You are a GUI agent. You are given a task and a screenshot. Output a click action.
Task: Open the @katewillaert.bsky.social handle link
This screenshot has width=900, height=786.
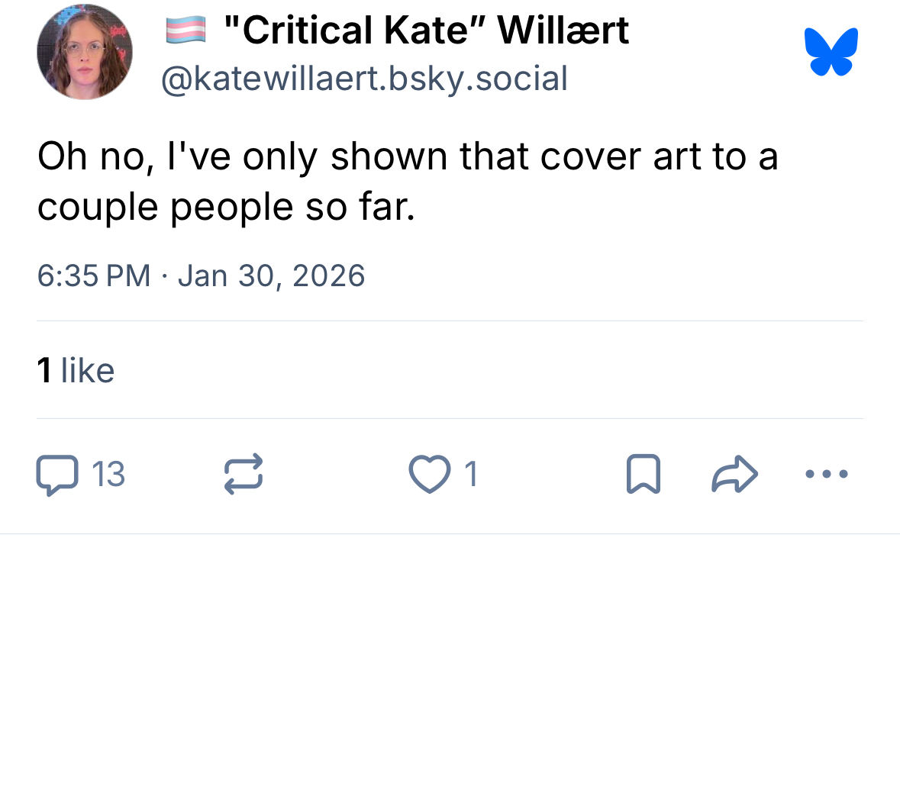364,79
